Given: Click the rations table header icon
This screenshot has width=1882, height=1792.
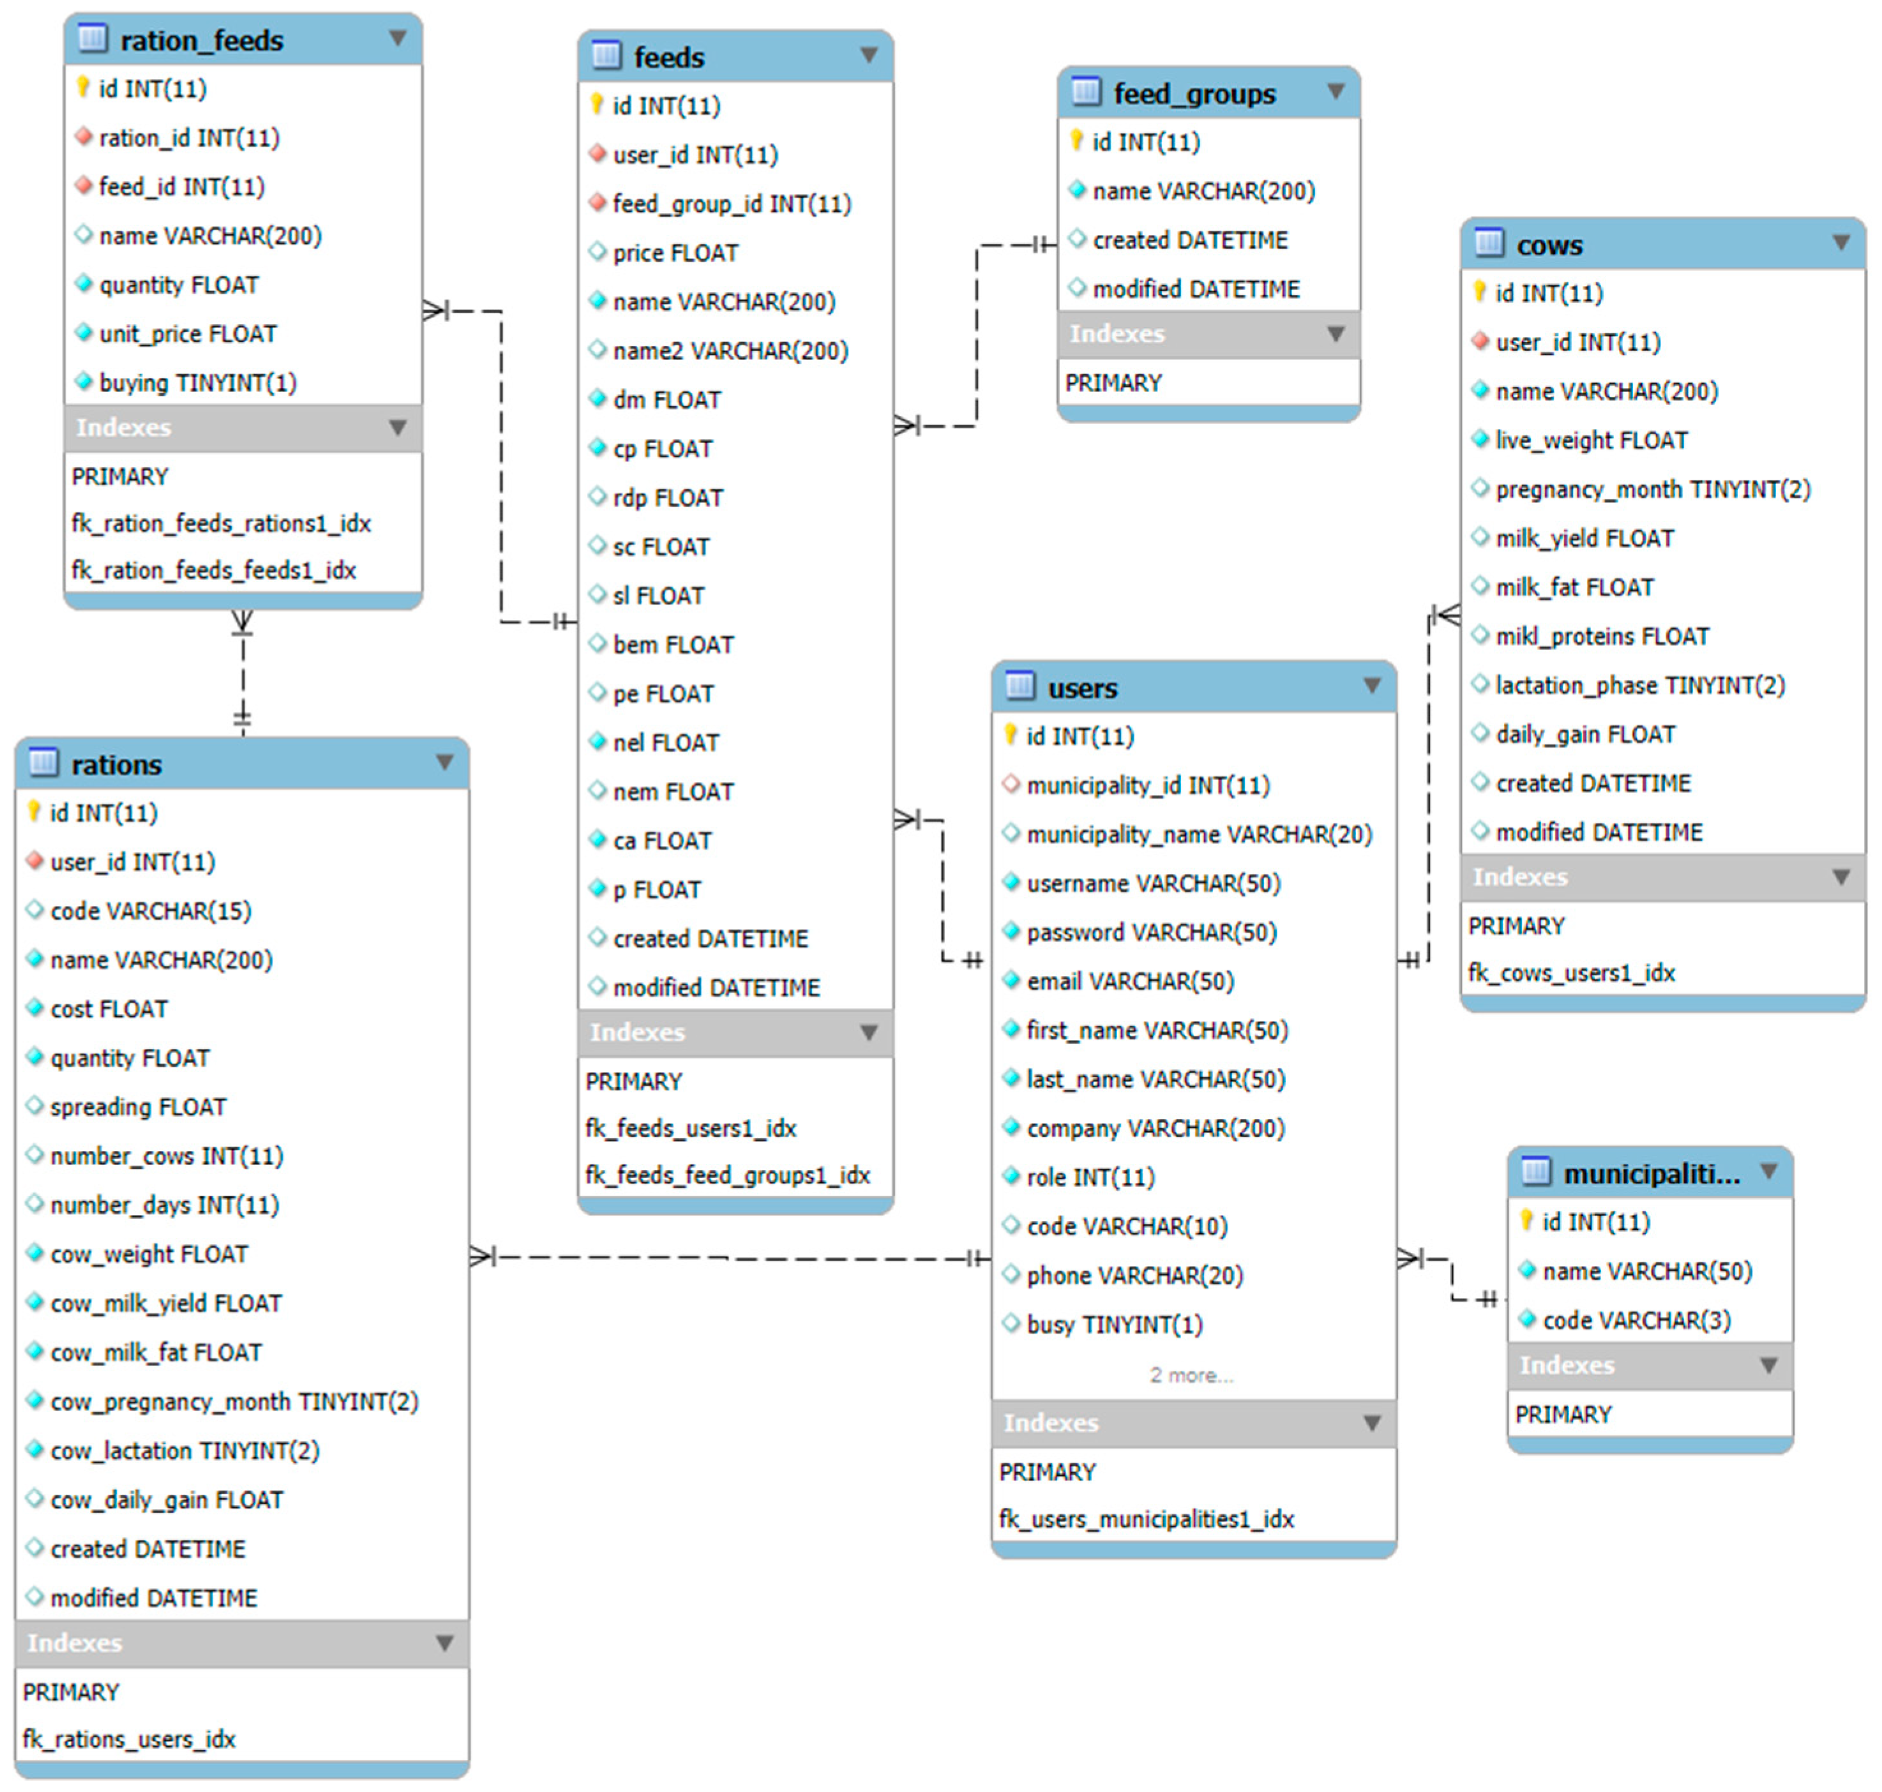Looking at the screenshot, I should pyautogui.click(x=43, y=762).
